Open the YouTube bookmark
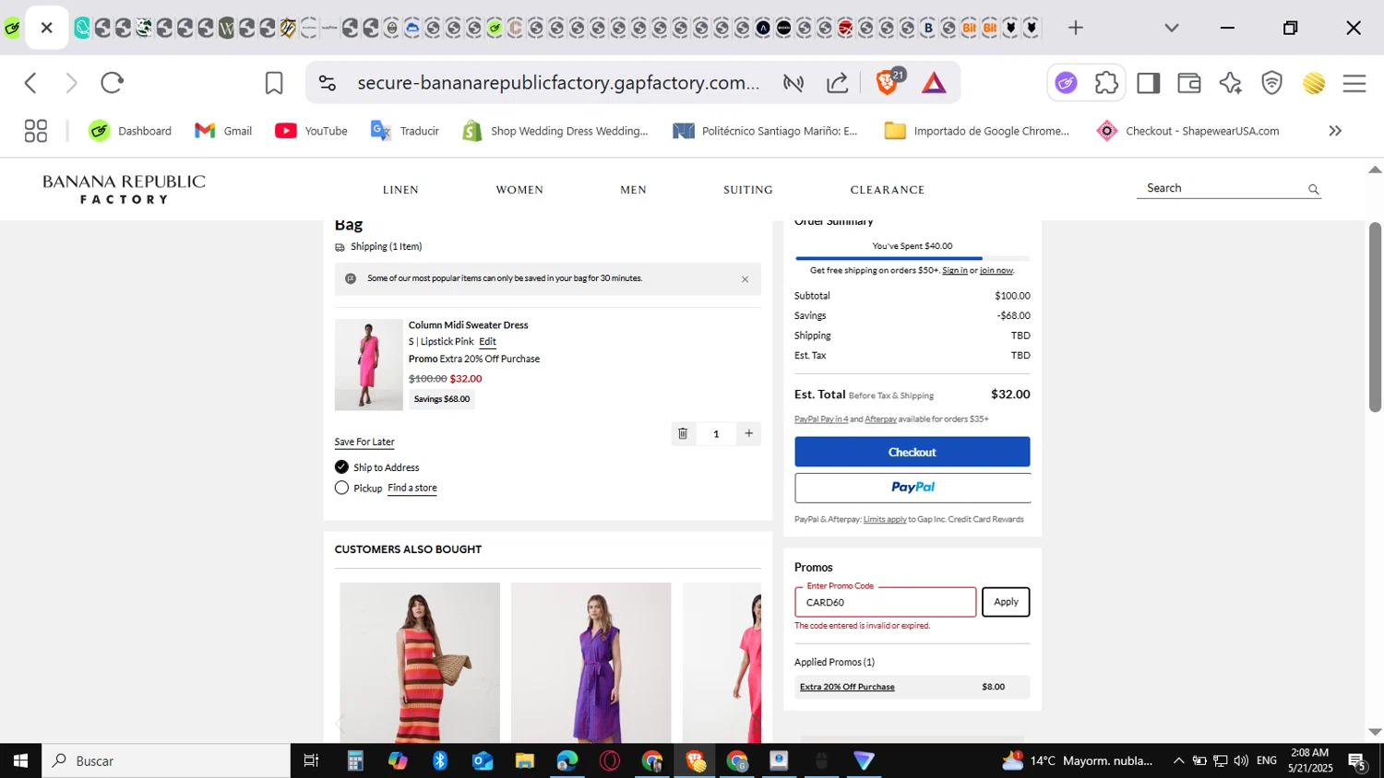This screenshot has height=778, width=1384. pyautogui.click(x=312, y=131)
